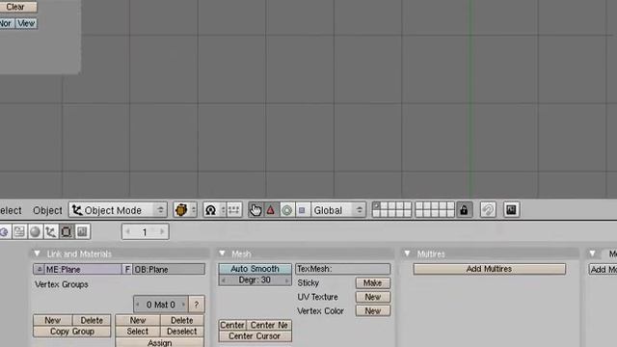
Task: Decrease Degr: 30 with left arrow
Action: [x=224, y=280]
